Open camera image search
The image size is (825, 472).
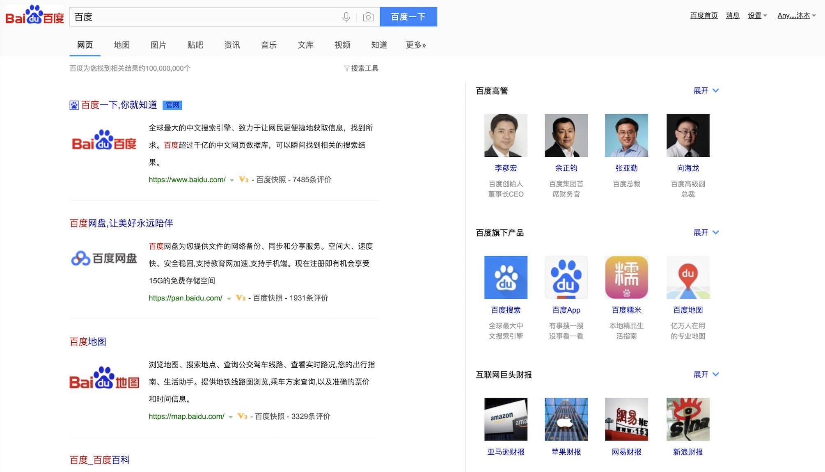(x=368, y=17)
